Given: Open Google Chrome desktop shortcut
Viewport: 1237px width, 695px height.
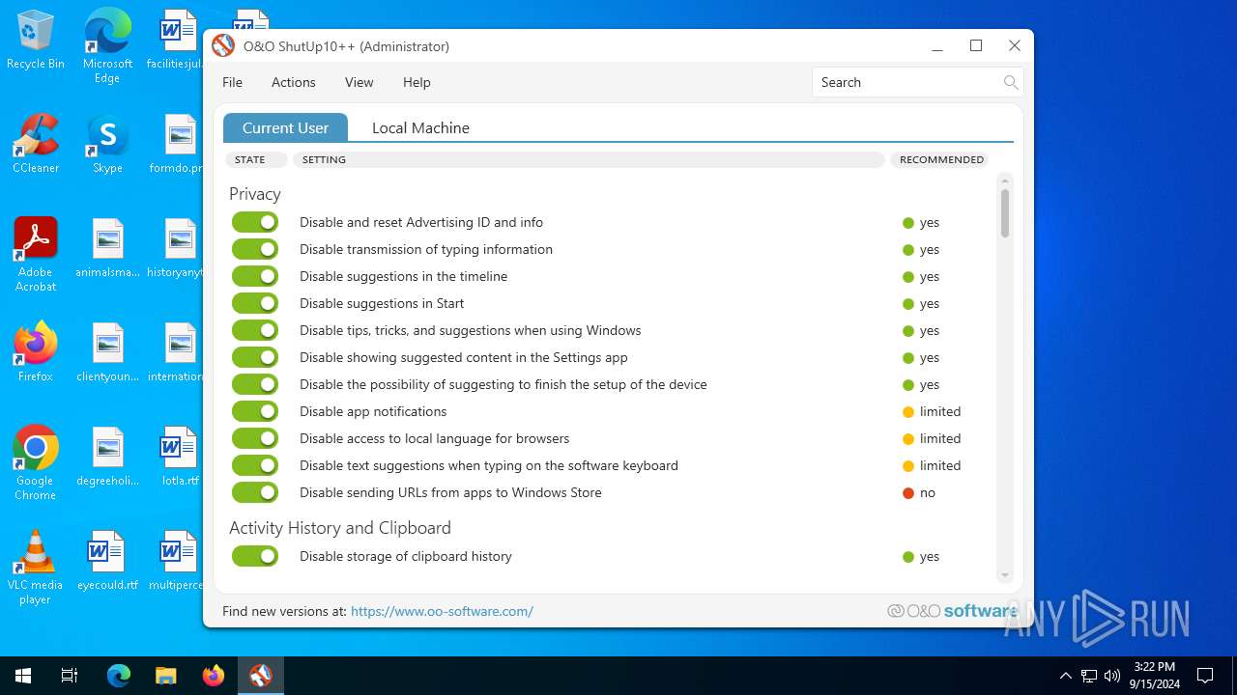Looking at the screenshot, I should click(x=36, y=463).
